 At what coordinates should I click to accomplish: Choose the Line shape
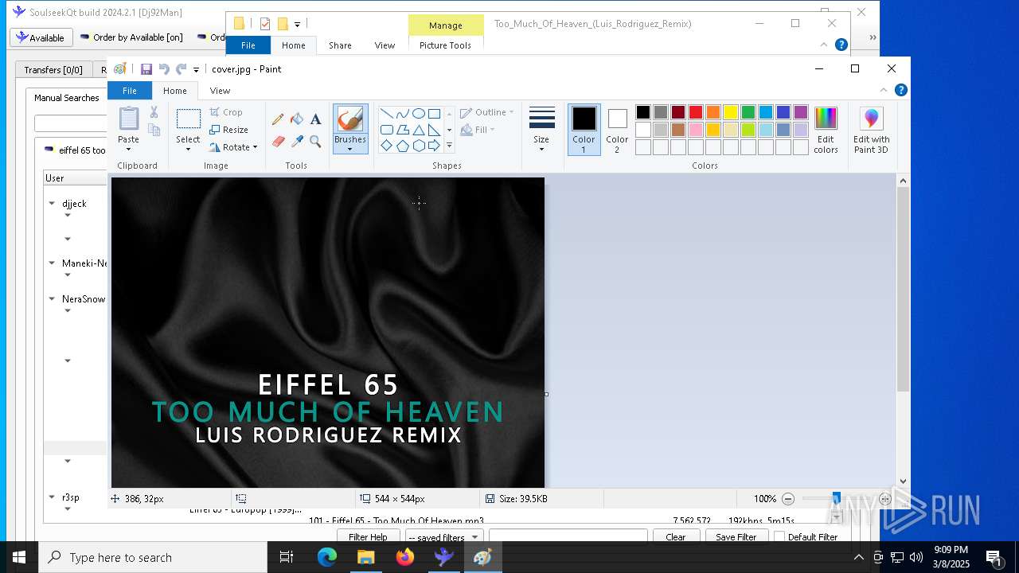pyautogui.click(x=387, y=113)
